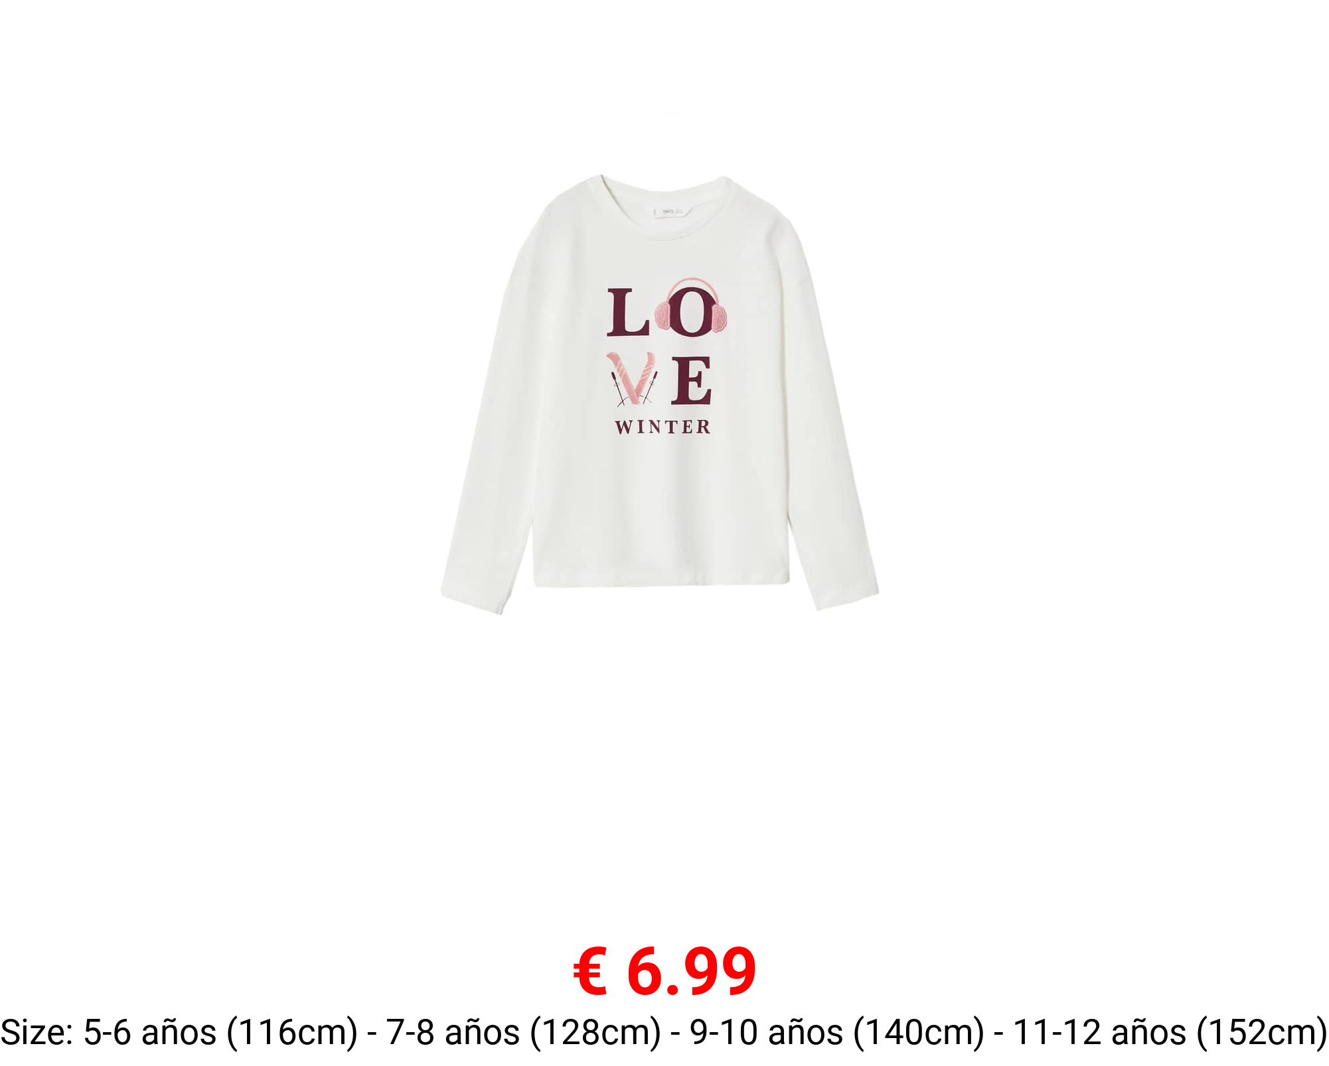Click the red € 6.99 price
The image size is (1329, 1066).
[x=664, y=972]
